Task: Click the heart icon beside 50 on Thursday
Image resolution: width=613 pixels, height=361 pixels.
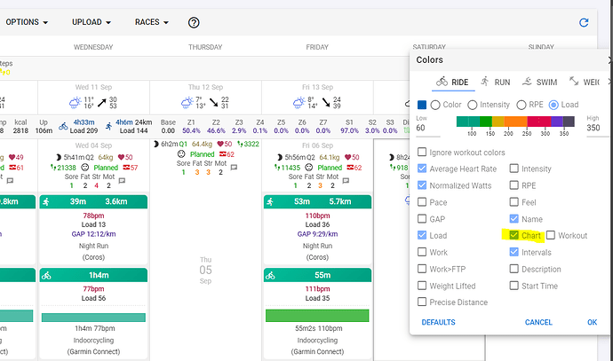Action: [220, 144]
